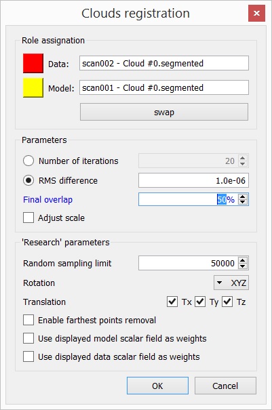Image resolution: width=272 pixels, height=410 pixels.
Task: Open the Rotation XYZ dropdown
Action: click(231, 283)
